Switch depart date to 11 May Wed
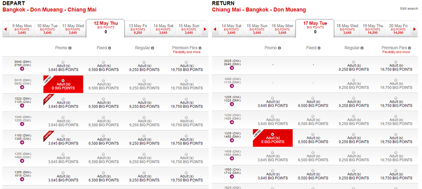422x189 pixels. click(73, 29)
